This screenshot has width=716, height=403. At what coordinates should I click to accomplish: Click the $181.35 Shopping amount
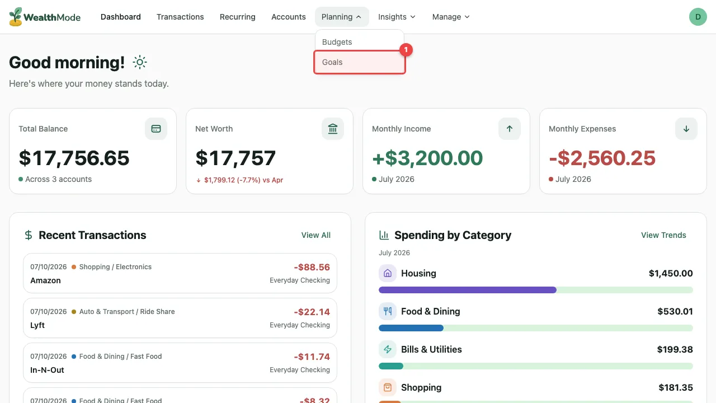pos(676,387)
